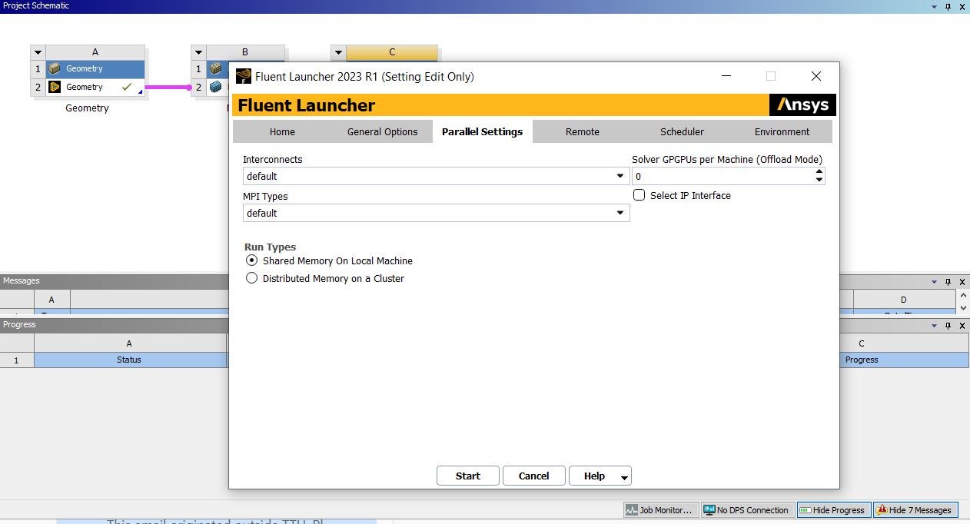Click the Fluent Launcher title bar icon
The height and width of the screenshot is (524, 970).
point(243,76)
